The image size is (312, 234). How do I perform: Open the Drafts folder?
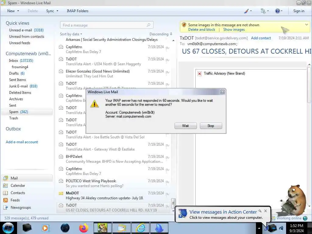[17, 73]
